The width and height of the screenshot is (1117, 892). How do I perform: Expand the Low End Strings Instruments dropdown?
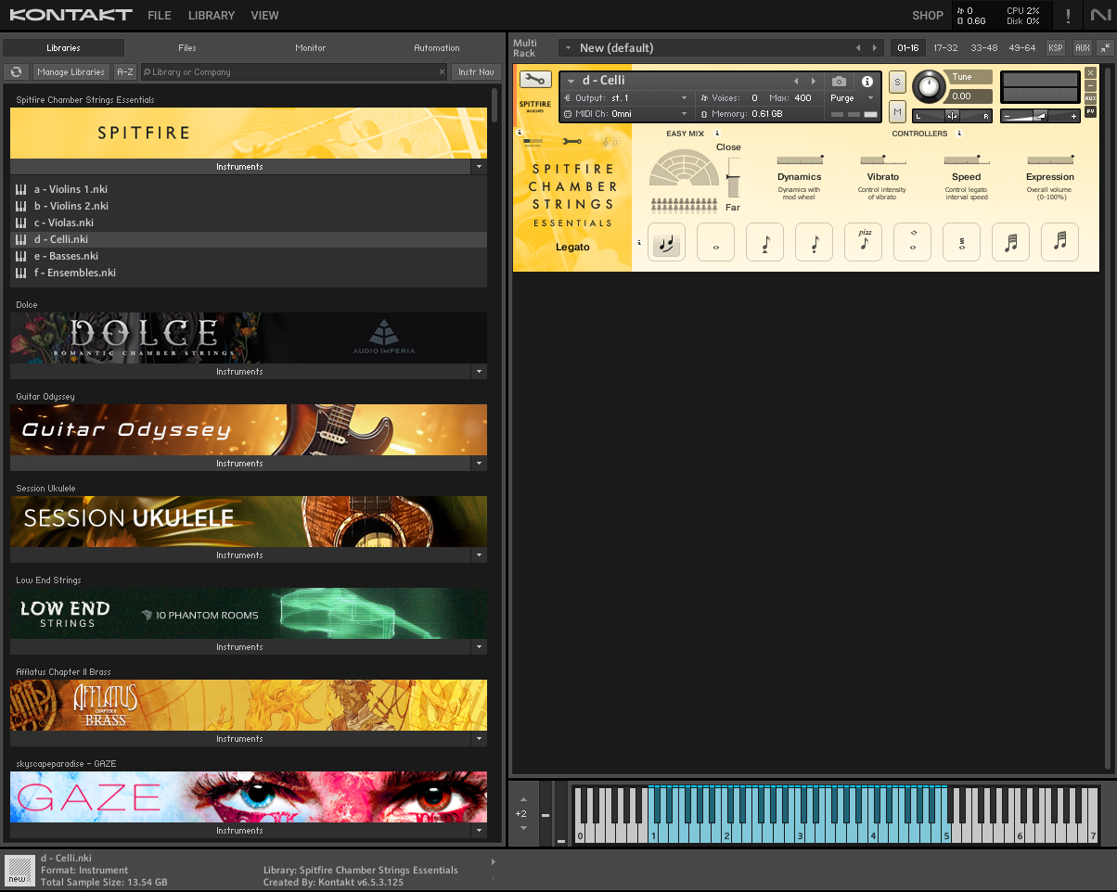point(479,647)
